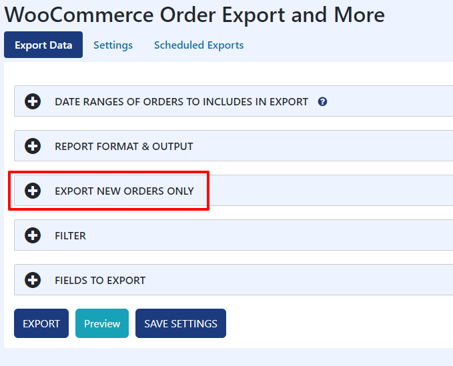The height and width of the screenshot is (366, 453).
Task: Expand the Report Format & Output panel
Action: (x=234, y=146)
